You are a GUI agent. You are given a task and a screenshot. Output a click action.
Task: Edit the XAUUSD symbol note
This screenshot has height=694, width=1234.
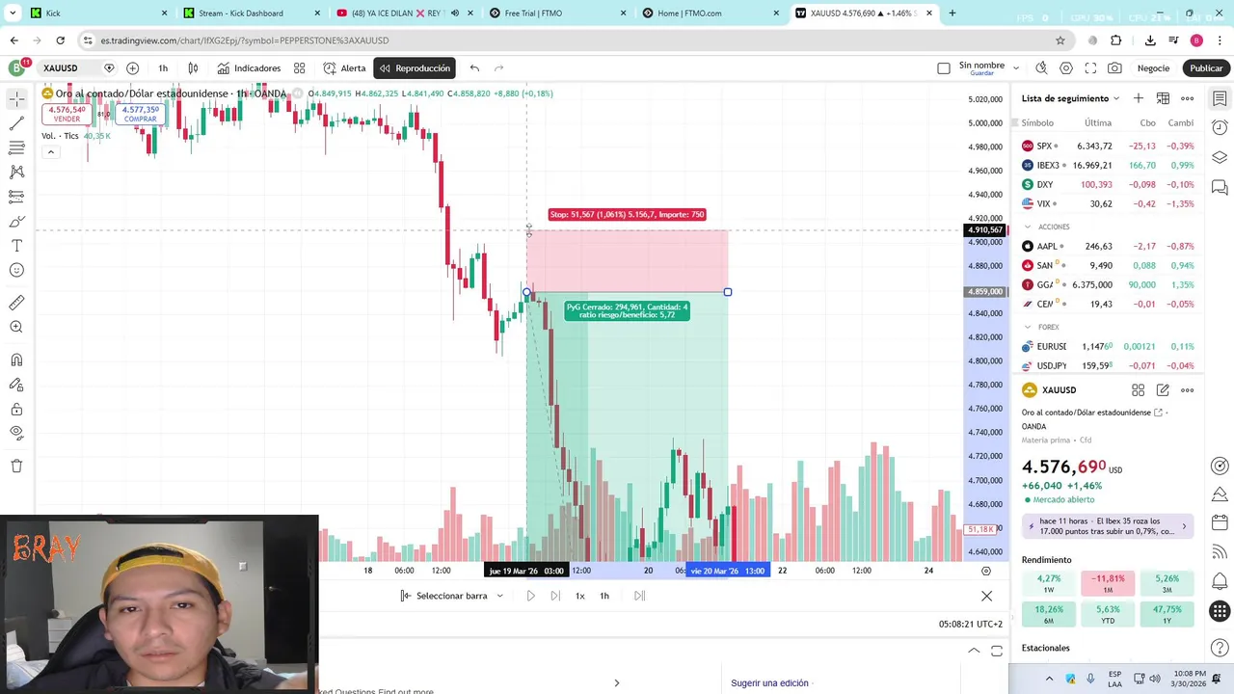(x=1163, y=390)
